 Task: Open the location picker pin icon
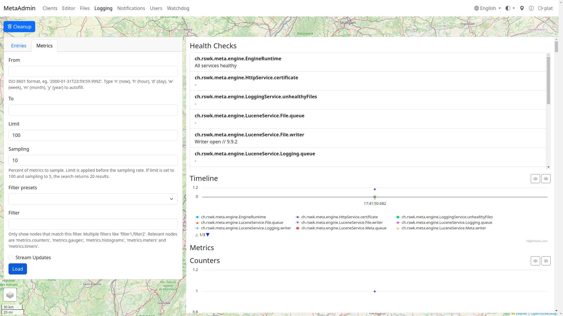click(x=522, y=8)
